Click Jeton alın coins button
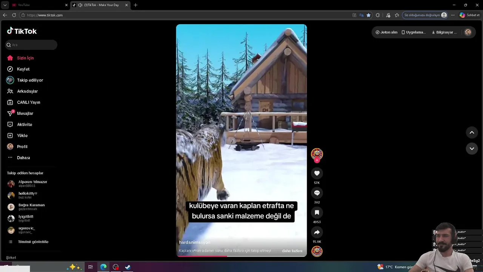The height and width of the screenshot is (272, 483). click(x=386, y=32)
